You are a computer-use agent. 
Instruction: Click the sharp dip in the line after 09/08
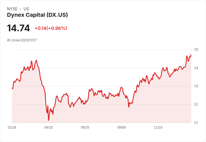(x=129, y=107)
